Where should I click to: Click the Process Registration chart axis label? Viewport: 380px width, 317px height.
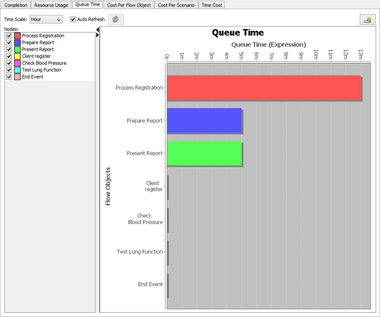pyautogui.click(x=139, y=88)
